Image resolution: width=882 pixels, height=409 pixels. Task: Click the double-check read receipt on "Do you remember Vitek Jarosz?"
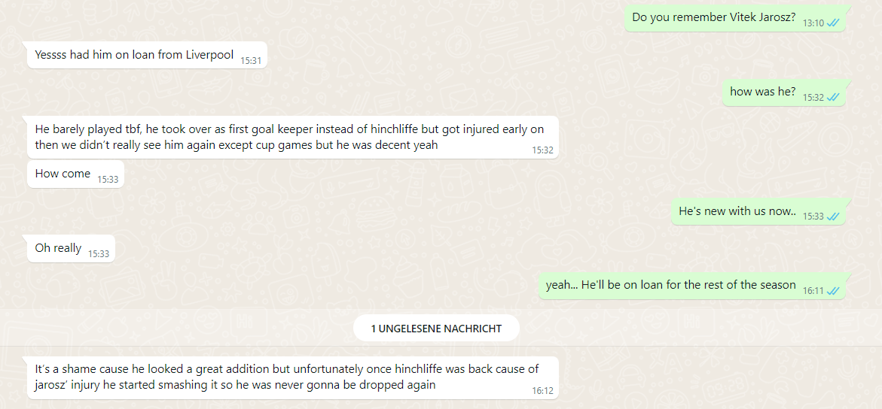coord(833,23)
